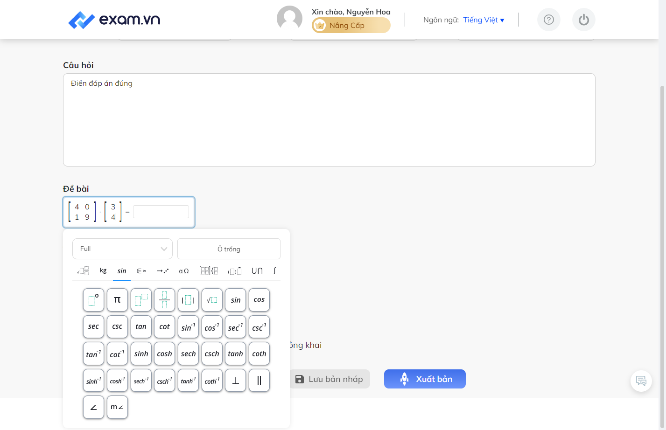Click the Câu hỏi text area
666x430 pixels.
click(x=329, y=120)
